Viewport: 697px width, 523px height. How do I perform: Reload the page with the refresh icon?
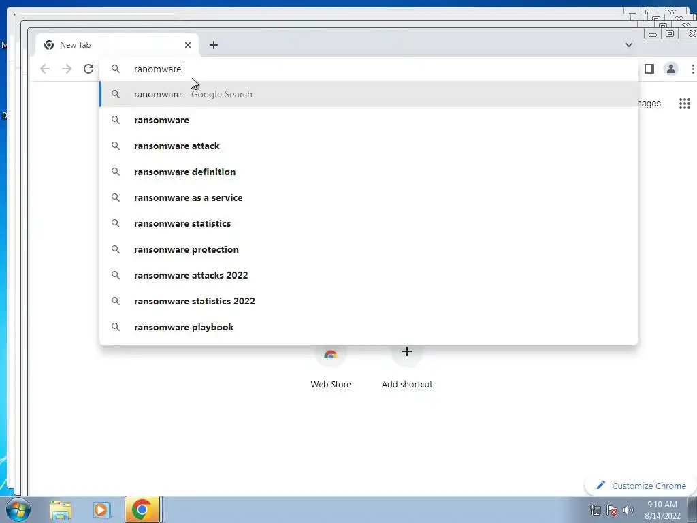88,69
